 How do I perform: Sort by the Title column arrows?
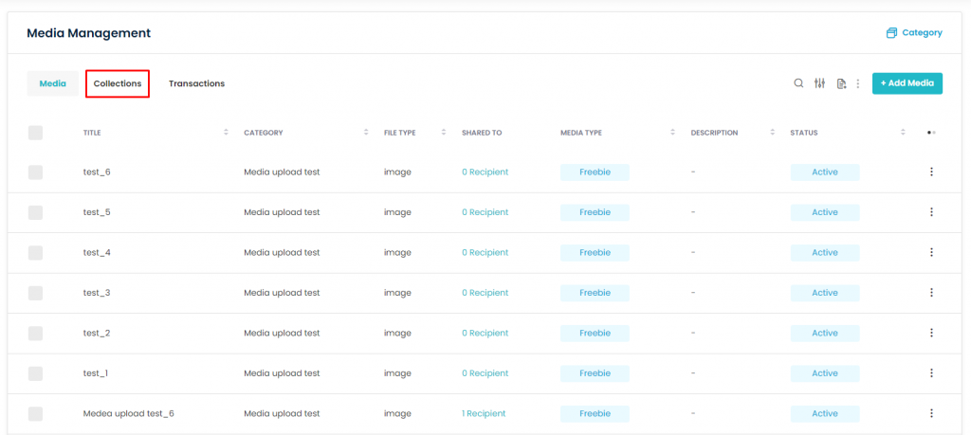click(226, 133)
